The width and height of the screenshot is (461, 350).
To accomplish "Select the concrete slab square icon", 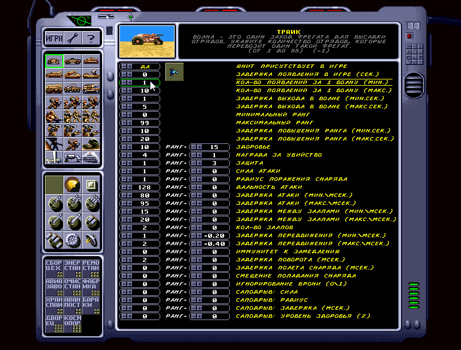I will (x=91, y=185).
